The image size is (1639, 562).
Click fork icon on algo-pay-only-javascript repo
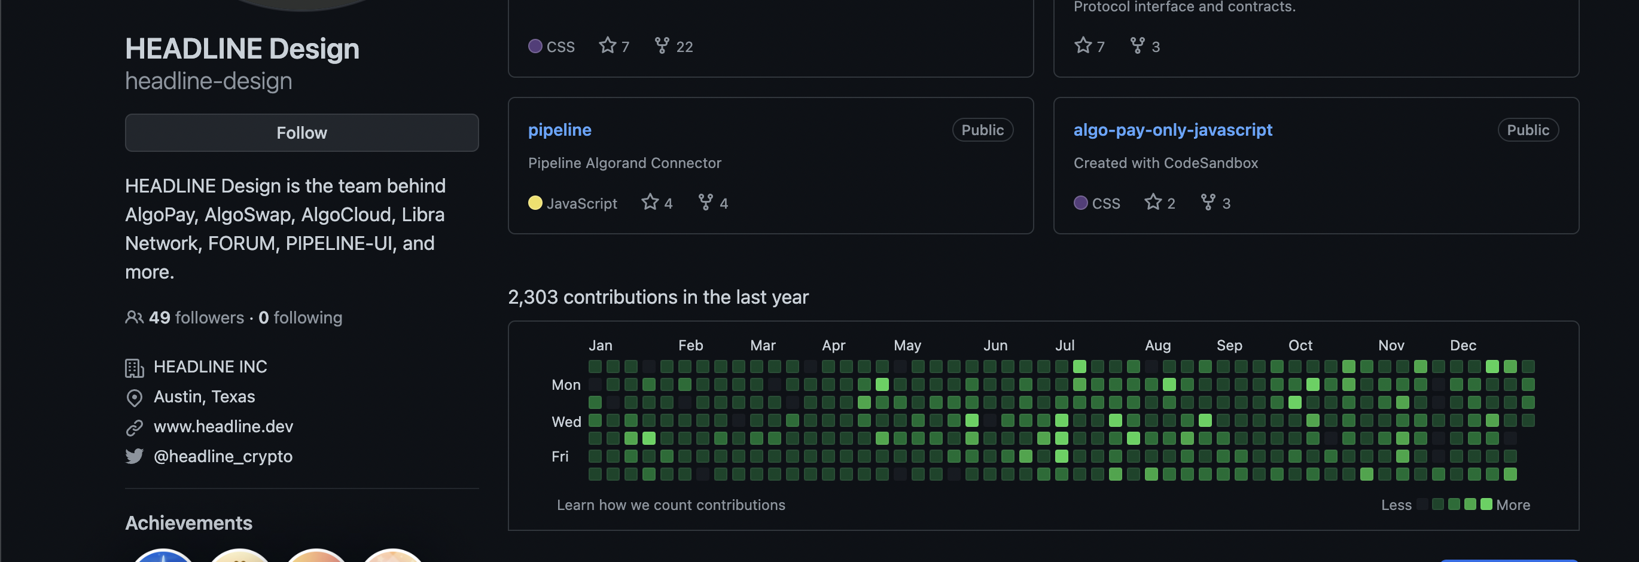1208,202
